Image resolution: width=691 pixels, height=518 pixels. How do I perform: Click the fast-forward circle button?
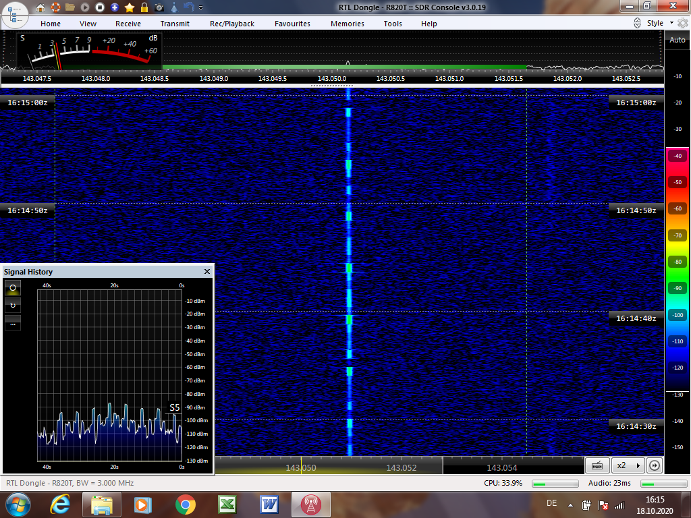[x=655, y=465]
